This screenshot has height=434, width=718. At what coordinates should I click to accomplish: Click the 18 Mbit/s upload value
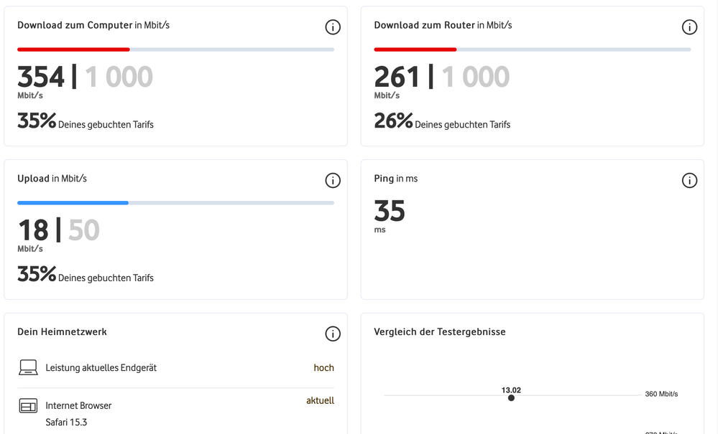click(x=33, y=230)
